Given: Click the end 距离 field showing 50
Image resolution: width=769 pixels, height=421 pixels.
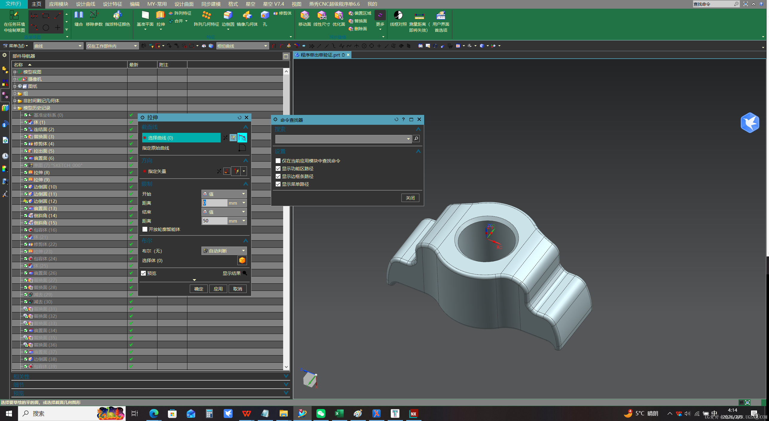Looking at the screenshot, I should [214, 221].
